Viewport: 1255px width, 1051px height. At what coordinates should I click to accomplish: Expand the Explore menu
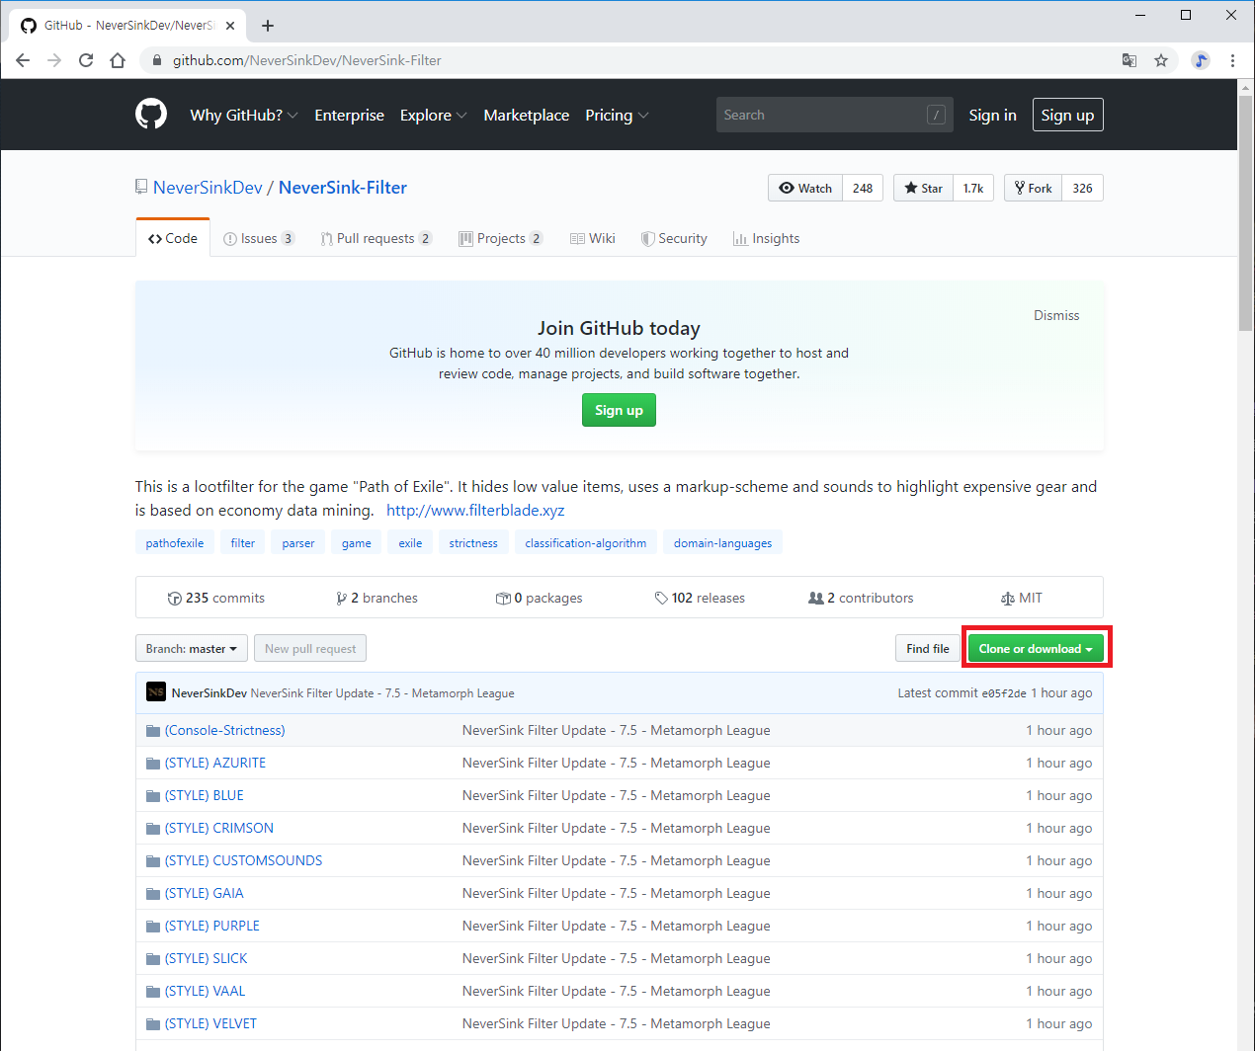point(433,115)
